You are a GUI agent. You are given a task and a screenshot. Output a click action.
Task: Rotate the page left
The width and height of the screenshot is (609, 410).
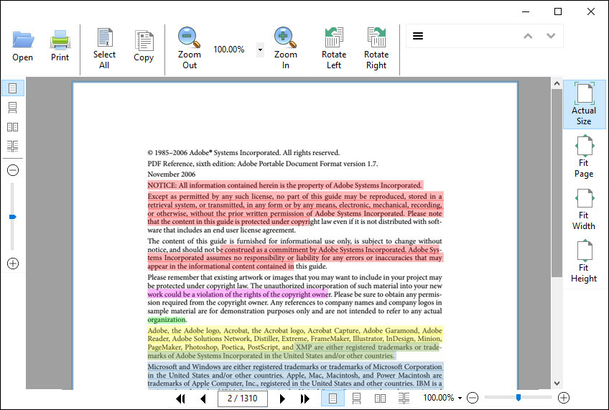[x=334, y=38]
